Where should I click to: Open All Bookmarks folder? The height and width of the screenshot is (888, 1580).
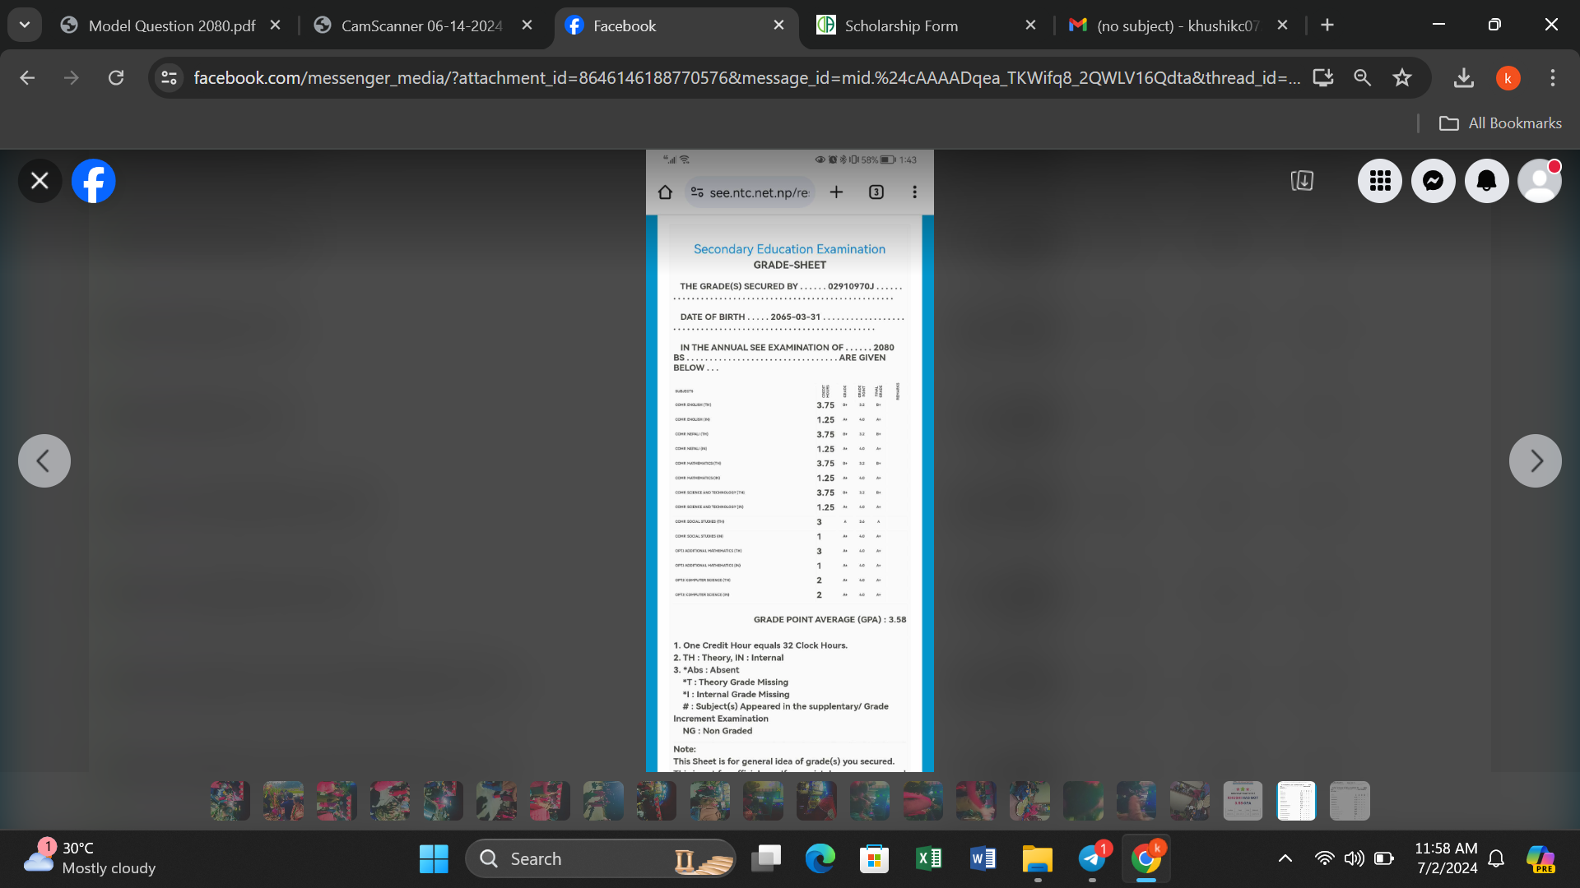pos(1500,123)
